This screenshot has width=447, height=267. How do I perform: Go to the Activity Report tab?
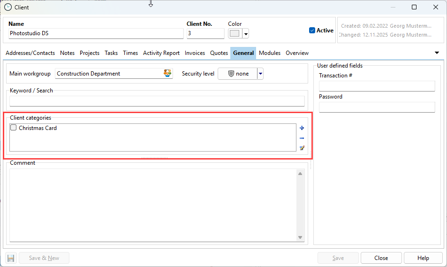coord(161,53)
